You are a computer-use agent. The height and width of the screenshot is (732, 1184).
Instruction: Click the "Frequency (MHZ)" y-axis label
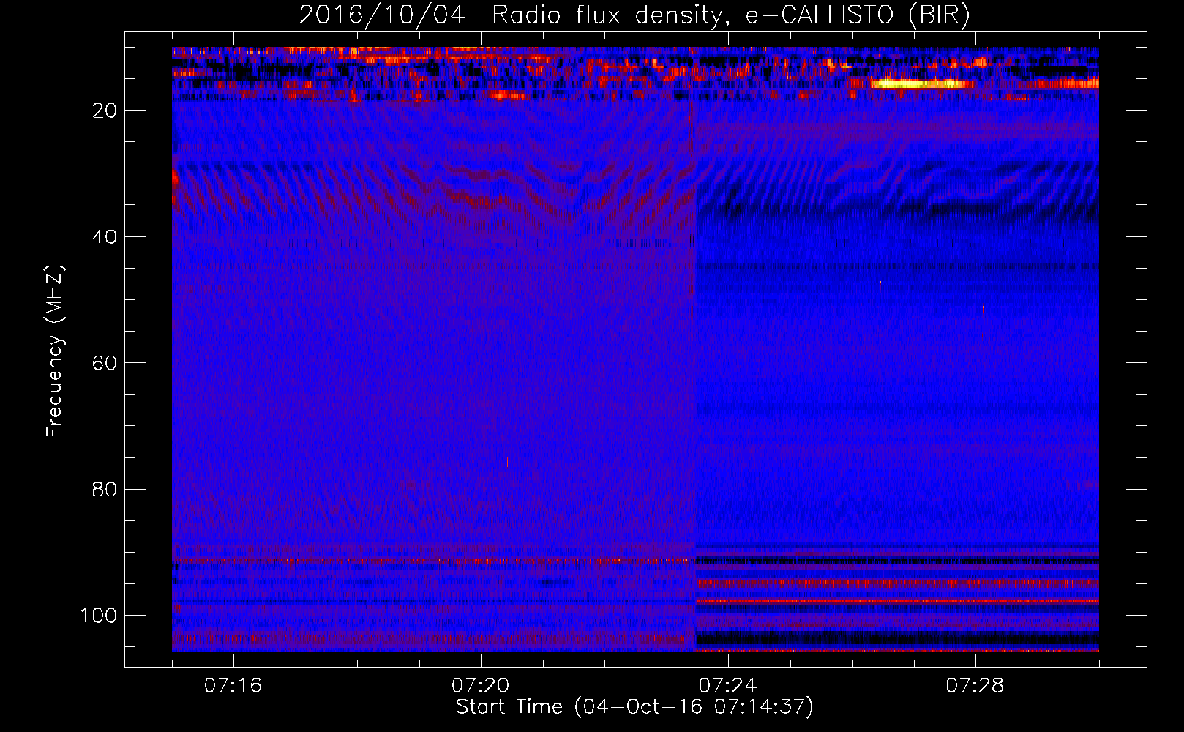click(55, 351)
